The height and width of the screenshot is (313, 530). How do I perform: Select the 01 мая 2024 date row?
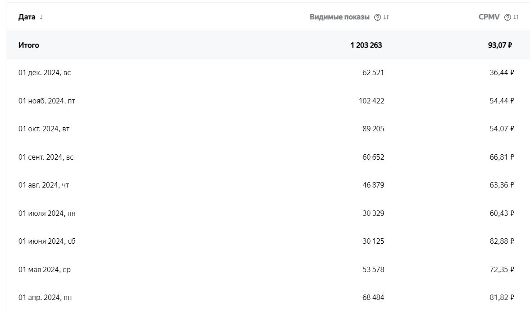coord(45,269)
